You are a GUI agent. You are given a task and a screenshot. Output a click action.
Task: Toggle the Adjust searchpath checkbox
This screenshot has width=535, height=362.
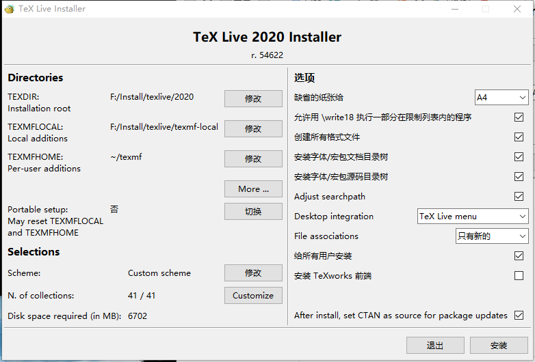[519, 196]
